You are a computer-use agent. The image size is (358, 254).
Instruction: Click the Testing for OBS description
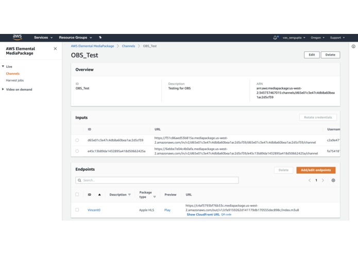(x=179, y=88)
